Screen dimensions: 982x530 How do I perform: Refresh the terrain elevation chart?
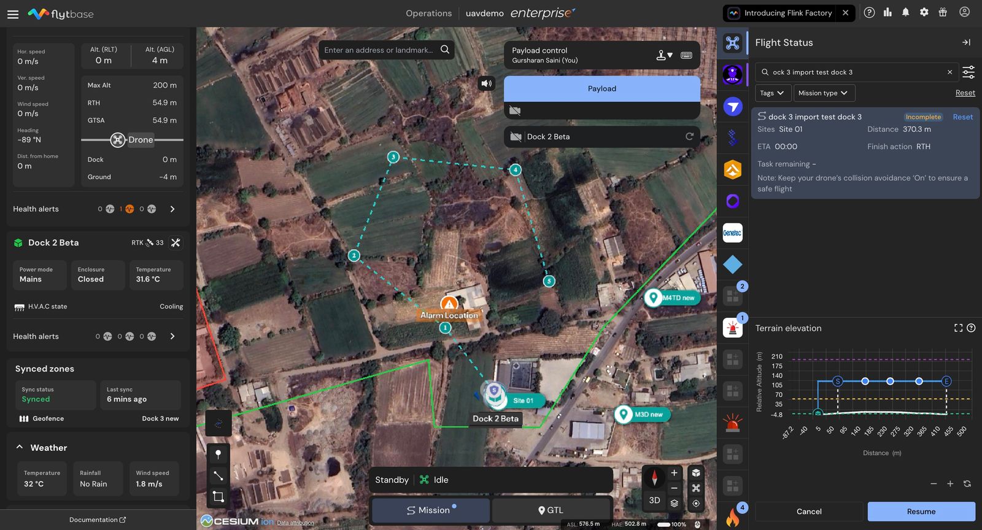point(967,484)
